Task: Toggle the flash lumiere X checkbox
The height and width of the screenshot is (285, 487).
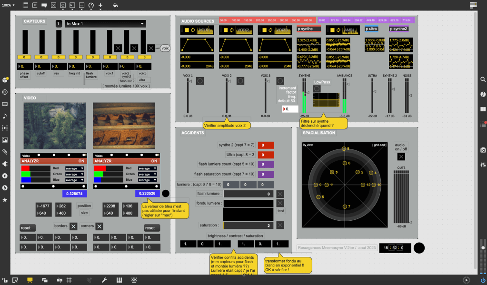Action: pos(280,194)
